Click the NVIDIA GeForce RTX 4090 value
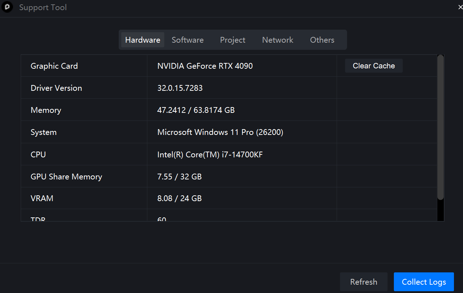463x293 pixels. tap(205, 66)
